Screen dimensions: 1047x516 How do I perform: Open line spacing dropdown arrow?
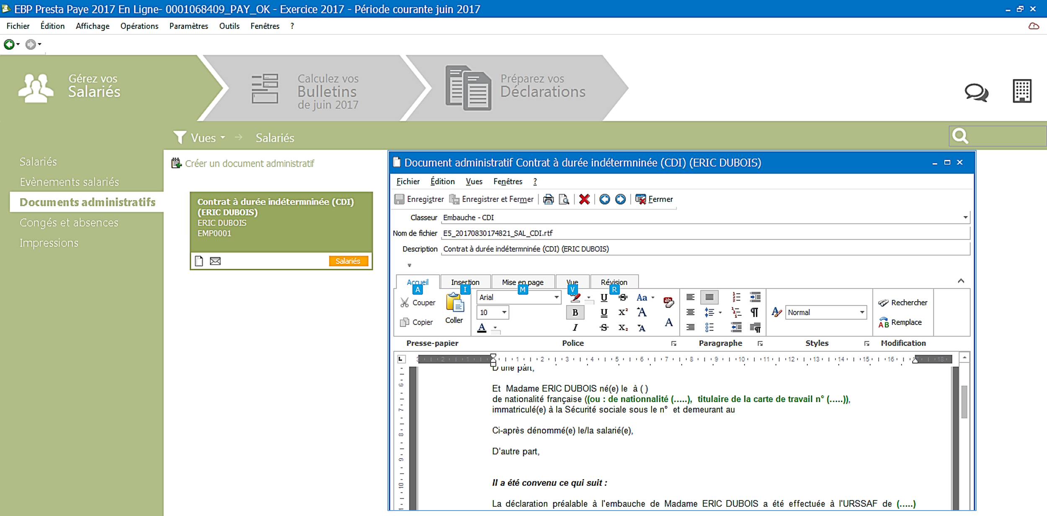coord(720,312)
